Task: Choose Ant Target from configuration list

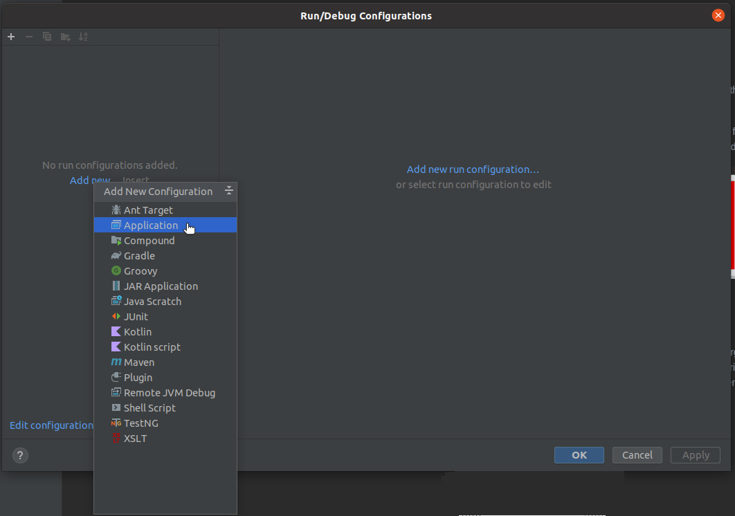Action: tap(165, 210)
